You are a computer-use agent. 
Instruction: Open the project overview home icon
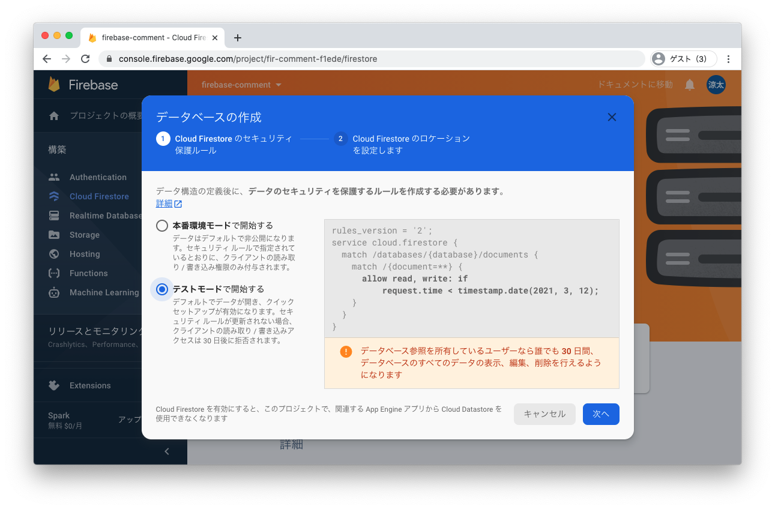point(54,116)
